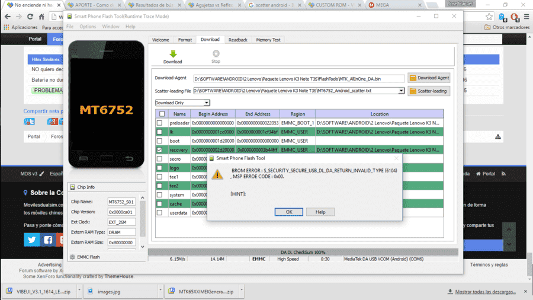Click the Extern RAM Size value field
The width and height of the screenshot is (533, 300).
(121, 242)
